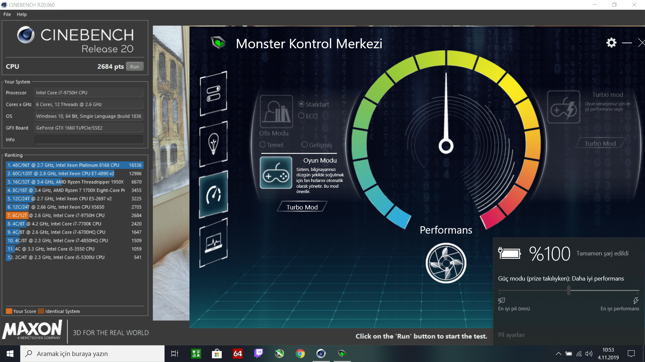This screenshot has width=645, height=362.
Task: Adjust the Güç modu power slider
Action: tap(568, 290)
